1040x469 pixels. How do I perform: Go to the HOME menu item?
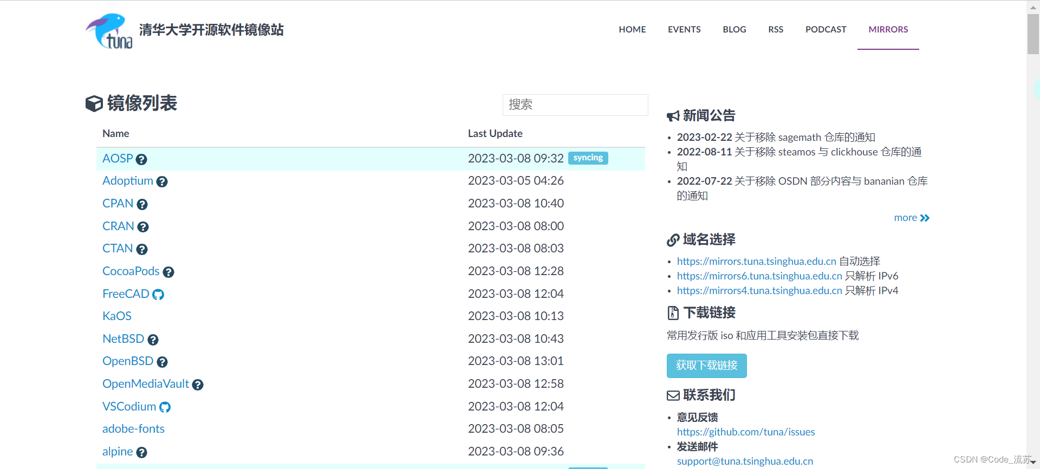(632, 29)
